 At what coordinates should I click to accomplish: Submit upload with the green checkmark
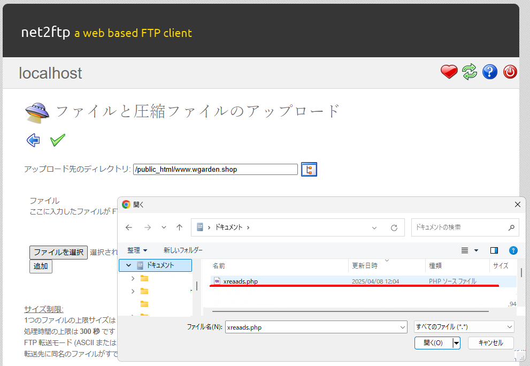pos(57,140)
